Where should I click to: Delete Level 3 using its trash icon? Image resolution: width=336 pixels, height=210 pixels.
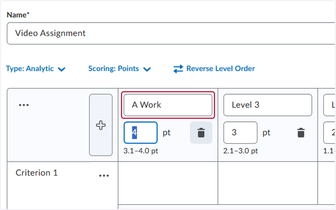coord(301,132)
